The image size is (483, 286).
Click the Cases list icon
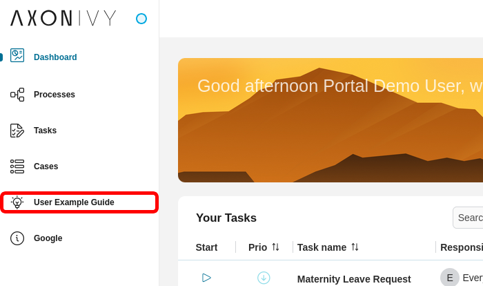pyautogui.click(x=17, y=166)
